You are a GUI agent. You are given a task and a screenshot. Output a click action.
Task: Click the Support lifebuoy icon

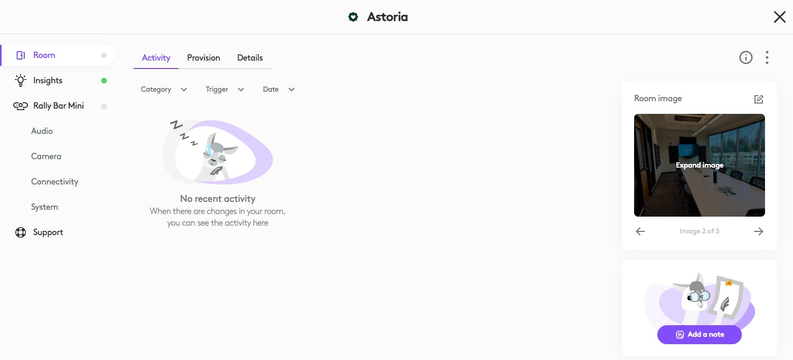coord(21,232)
